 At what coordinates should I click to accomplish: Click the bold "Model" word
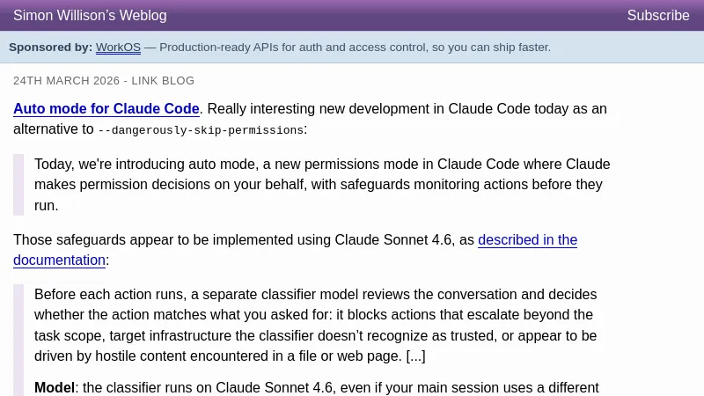[x=55, y=387]
